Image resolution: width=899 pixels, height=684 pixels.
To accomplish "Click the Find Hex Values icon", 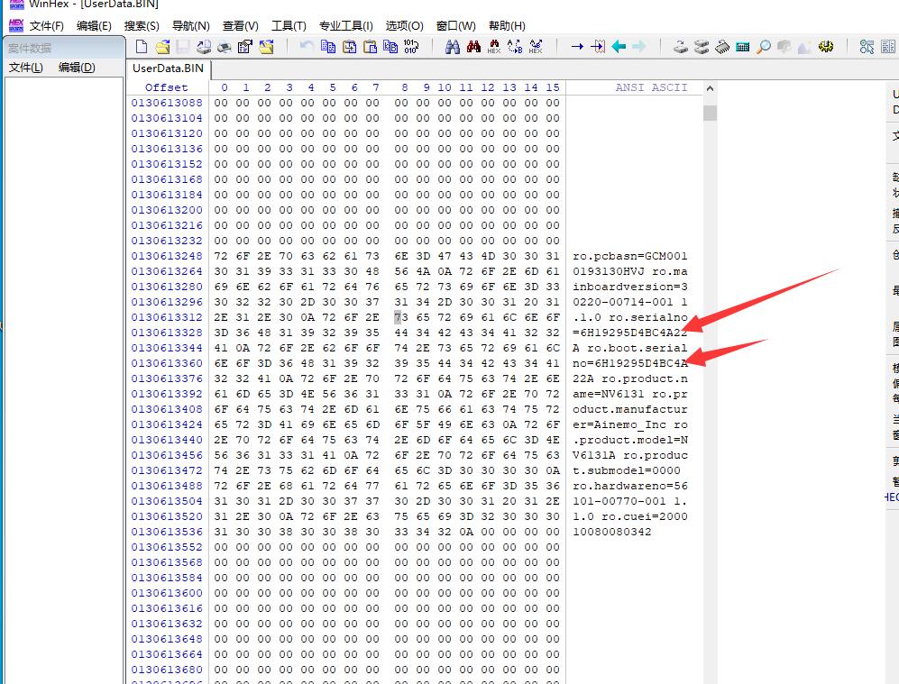I will click(494, 47).
